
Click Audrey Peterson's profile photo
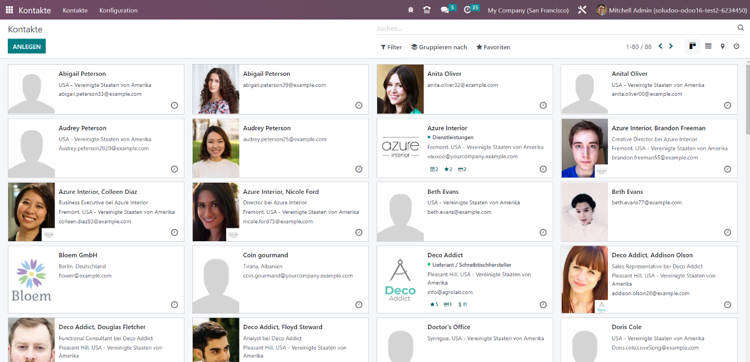tap(216, 148)
